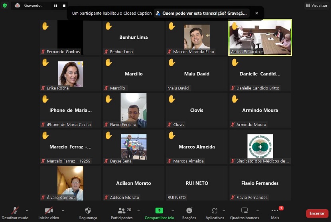331x222 pixels.
Task: Expand video options arrow beside Iniciar vídeo
Action: pos(63,210)
